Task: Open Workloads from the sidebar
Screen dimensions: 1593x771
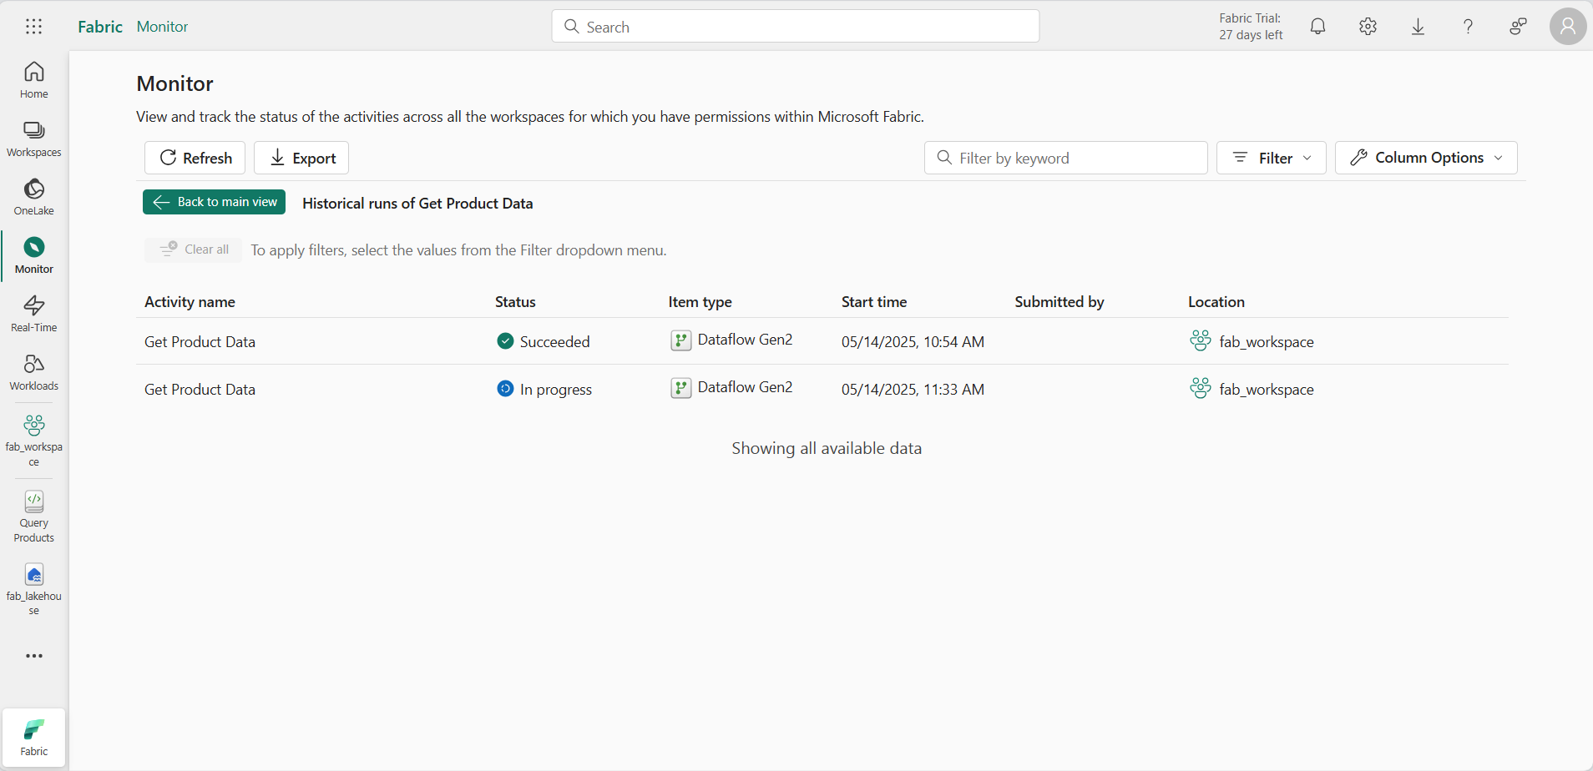Action: coord(34,372)
